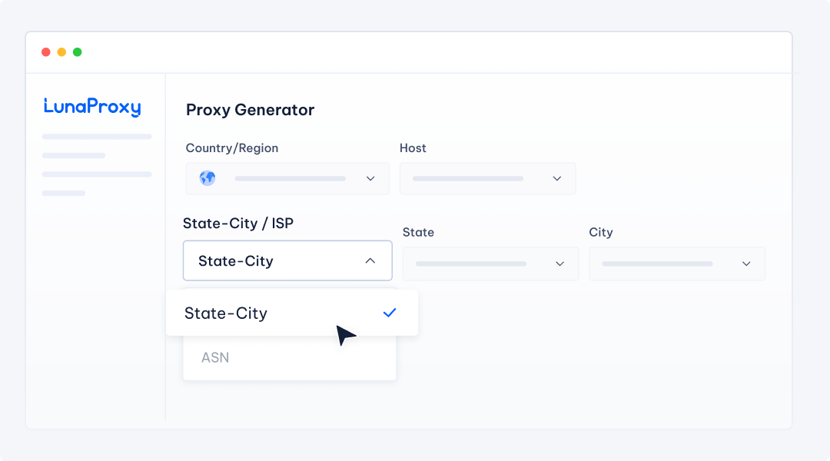The width and height of the screenshot is (830, 461).
Task: Click the LunaProxy logo
Action: (x=92, y=107)
